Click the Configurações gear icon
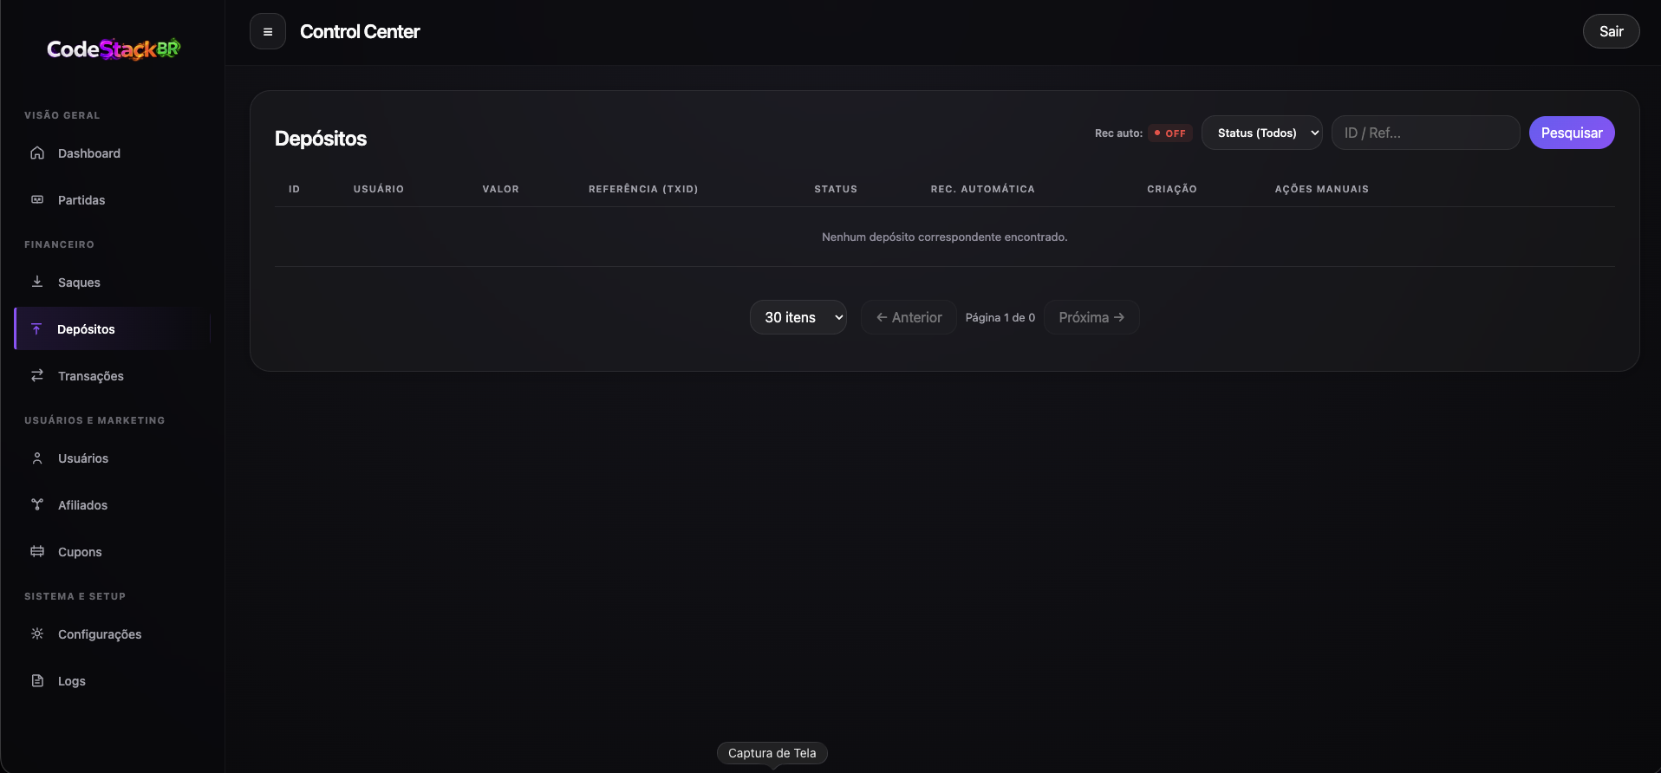The image size is (1661, 773). [37, 634]
